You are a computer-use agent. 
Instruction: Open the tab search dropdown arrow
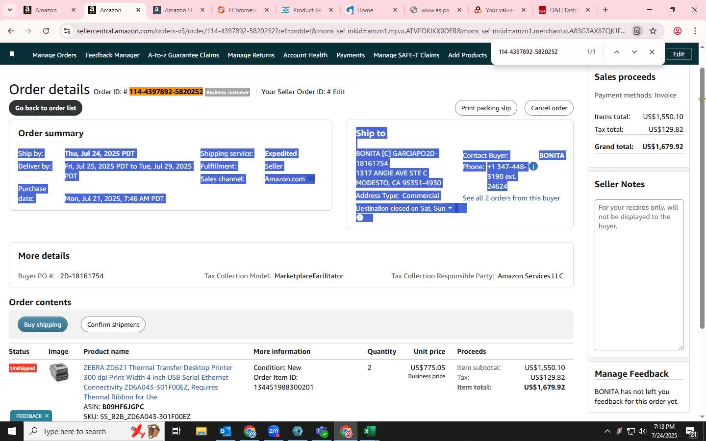click(x=9, y=10)
